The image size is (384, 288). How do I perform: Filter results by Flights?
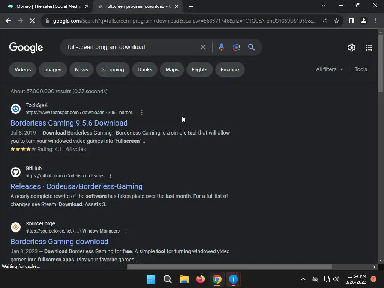pyautogui.click(x=199, y=69)
